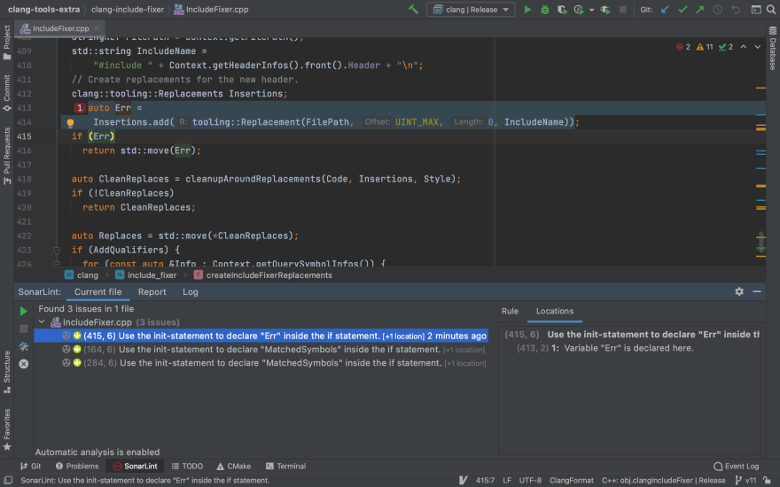The image size is (780, 487).
Task: Close the IncludeFixer.cpp editor tab
Action: coord(97,28)
